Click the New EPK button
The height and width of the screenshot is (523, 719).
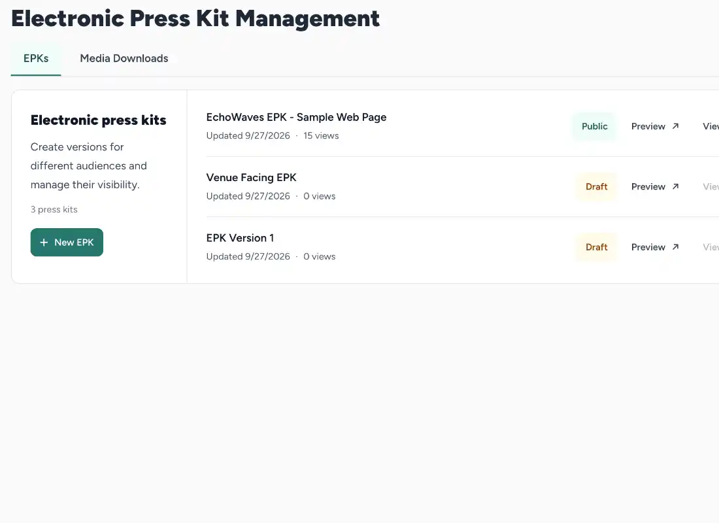point(67,243)
